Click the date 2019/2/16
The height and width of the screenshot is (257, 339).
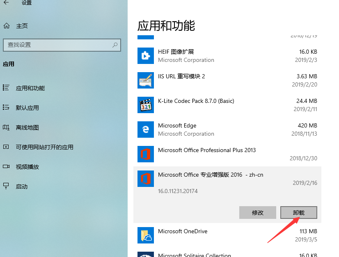[305, 183]
